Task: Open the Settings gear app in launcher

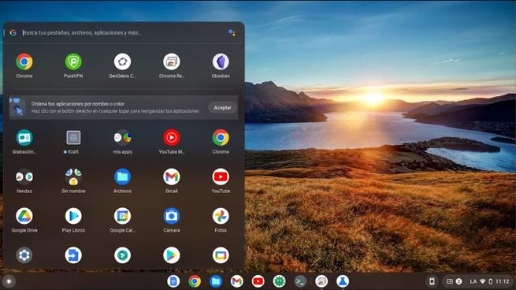Action: pos(24,255)
